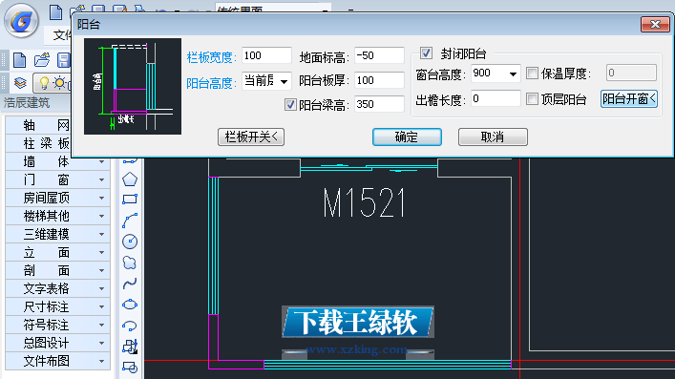The height and width of the screenshot is (379, 675).
Task: Open the 文字表格 sidebar menu item
Action: [57, 288]
